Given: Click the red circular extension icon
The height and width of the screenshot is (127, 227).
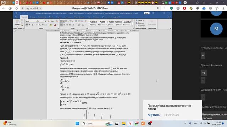Looking at the screenshot, I should (x=184, y=8).
